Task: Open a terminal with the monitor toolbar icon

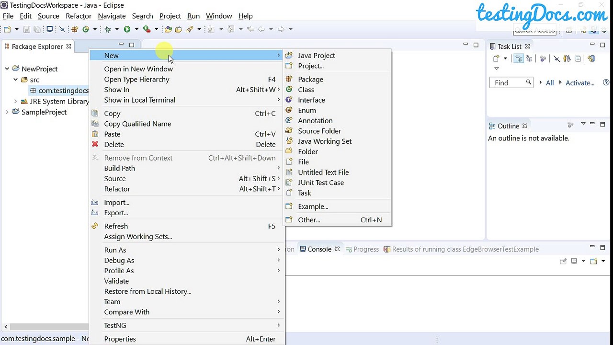Action: coord(50,29)
